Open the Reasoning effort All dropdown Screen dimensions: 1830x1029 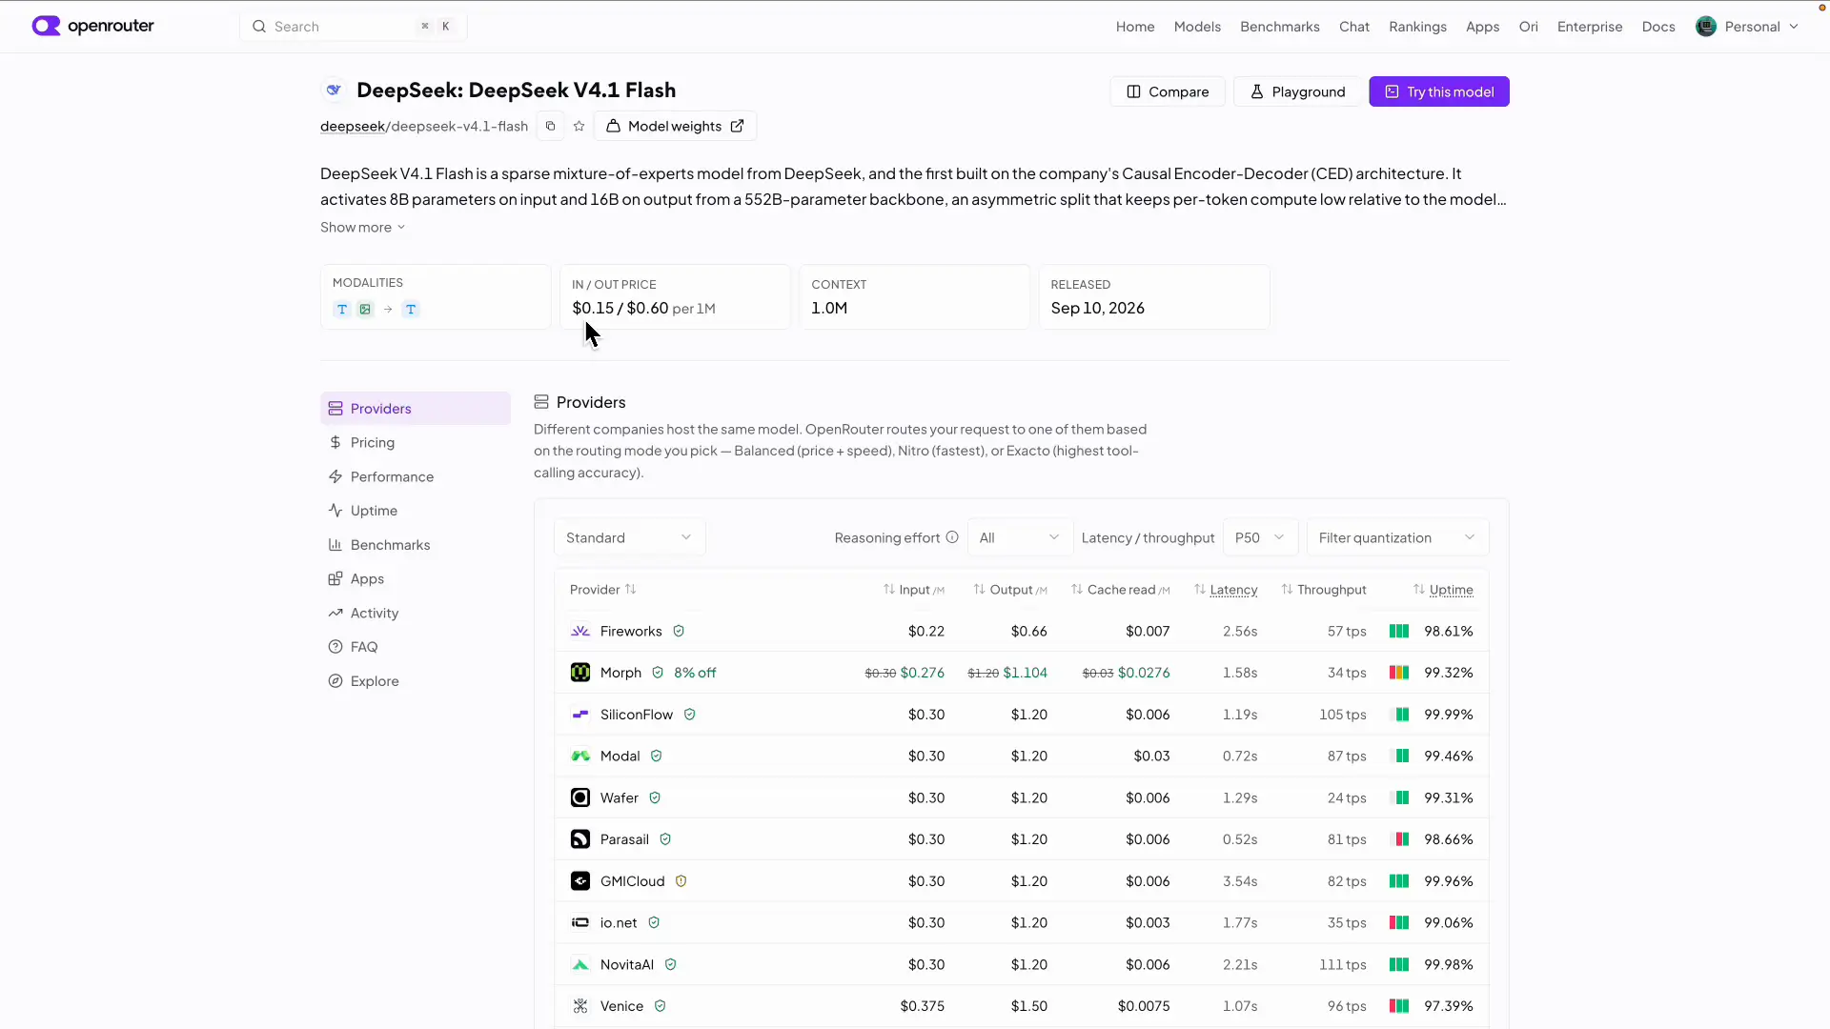(x=1020, y=537)
